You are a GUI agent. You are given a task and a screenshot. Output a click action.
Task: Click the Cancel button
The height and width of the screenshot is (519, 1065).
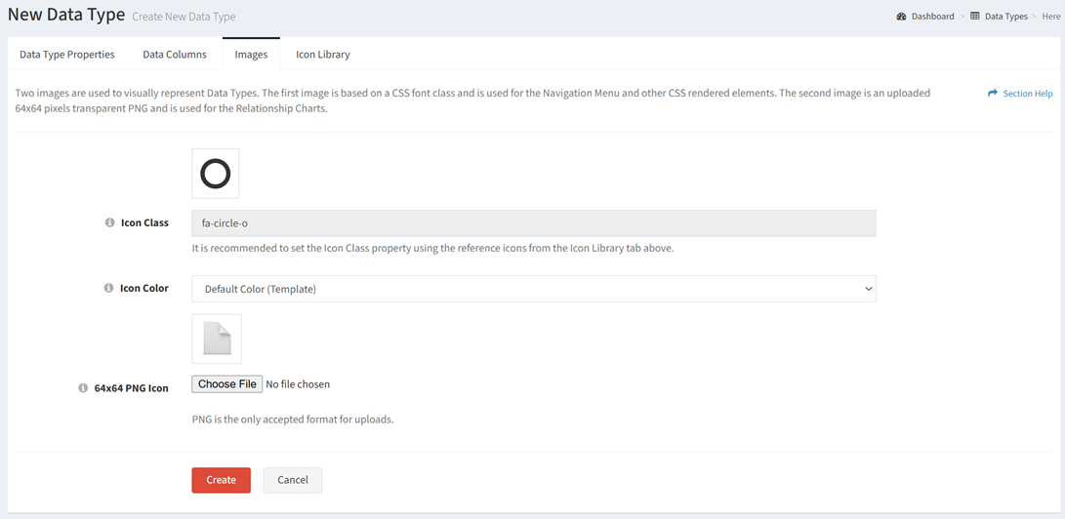[293, 480]
